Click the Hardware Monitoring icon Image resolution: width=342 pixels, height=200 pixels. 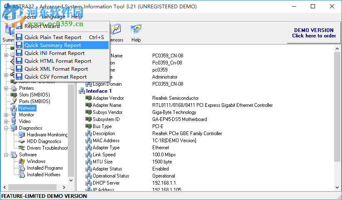point(22,135)
